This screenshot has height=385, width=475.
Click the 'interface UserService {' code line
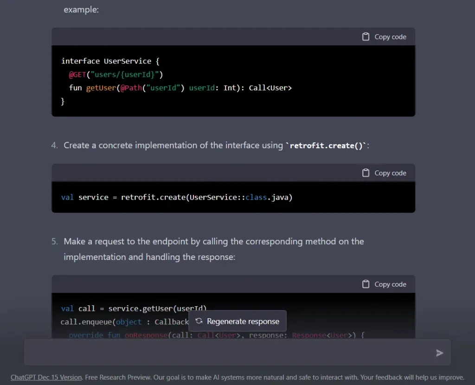pos(110,61)
